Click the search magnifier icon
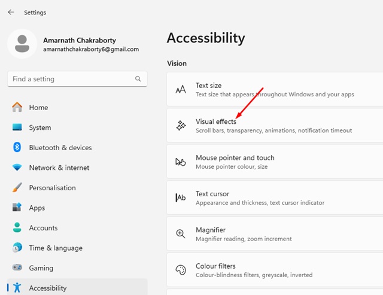This screenshot has height=295, width=383. coord(138,79)
